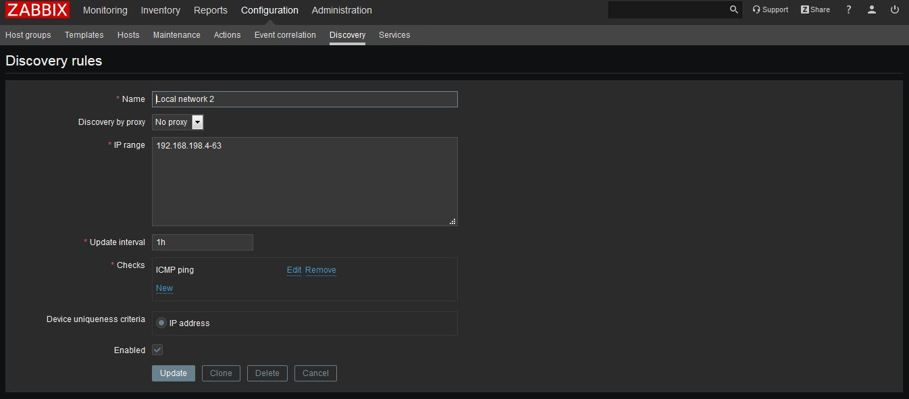Screen dimensions: 909x399
Task: Go to the Monitoring menu
Action: 105,10
